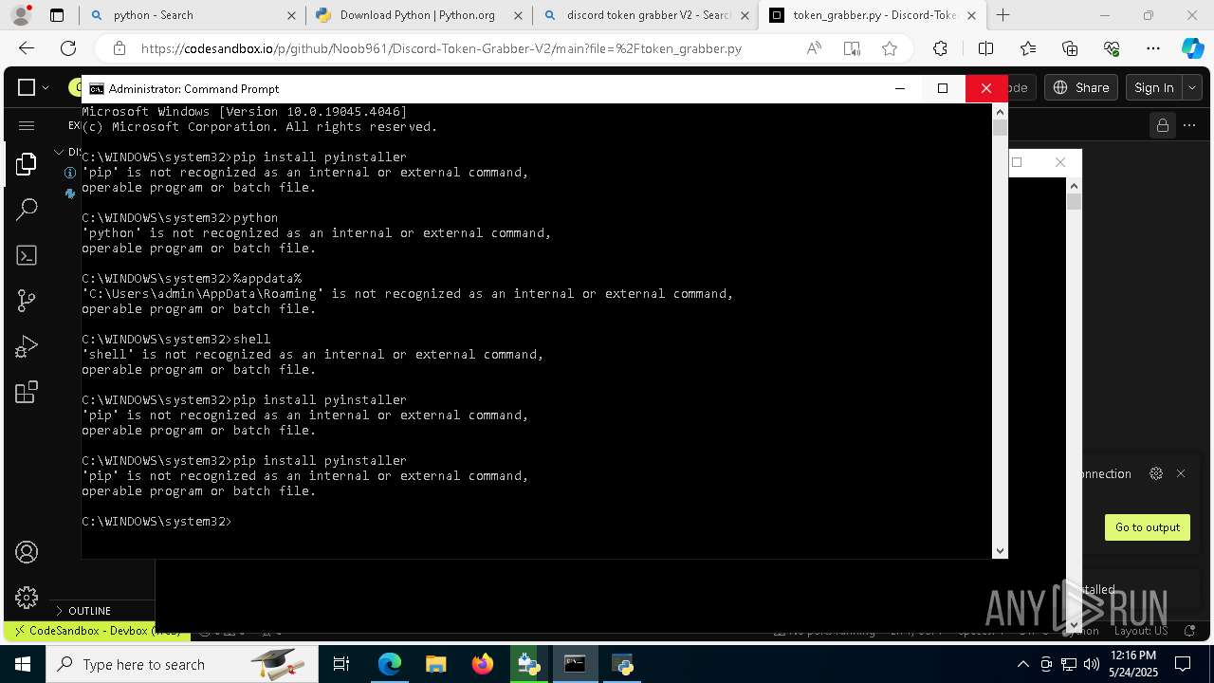This screenshot has height=683, width=1214.
Task: Dismiss the connection notification
Action: (1181, 473)
